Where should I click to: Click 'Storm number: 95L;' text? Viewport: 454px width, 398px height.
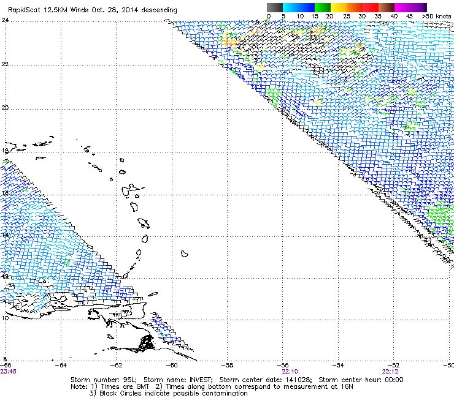tap(103, 380)
